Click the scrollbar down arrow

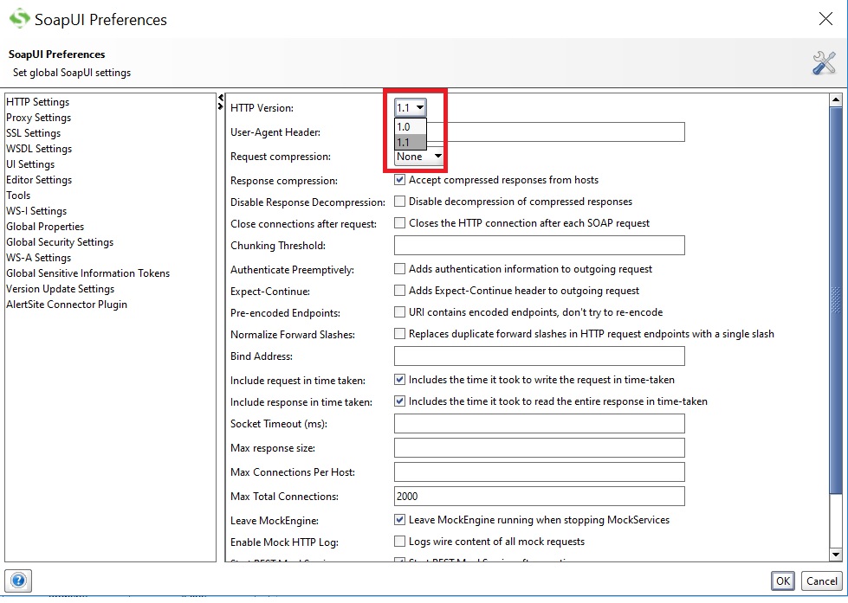[836, 555]
